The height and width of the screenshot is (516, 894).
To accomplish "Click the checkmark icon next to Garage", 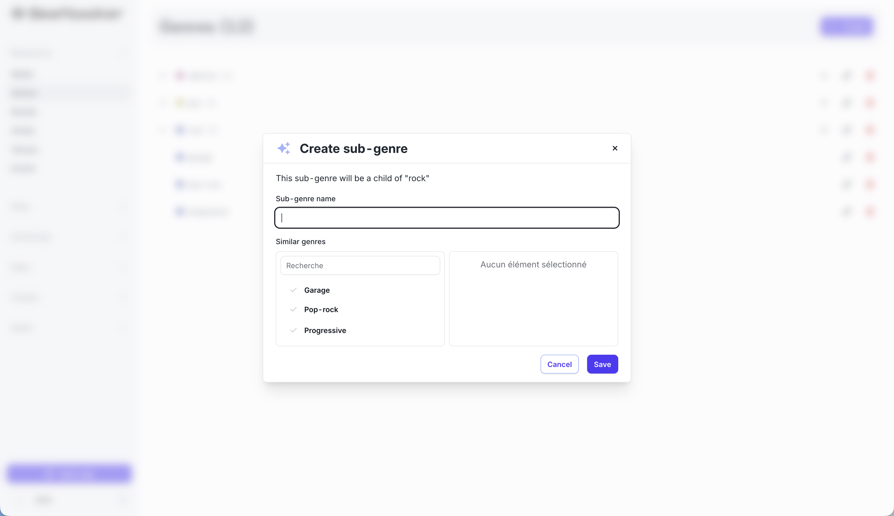I will click(293, 290).
